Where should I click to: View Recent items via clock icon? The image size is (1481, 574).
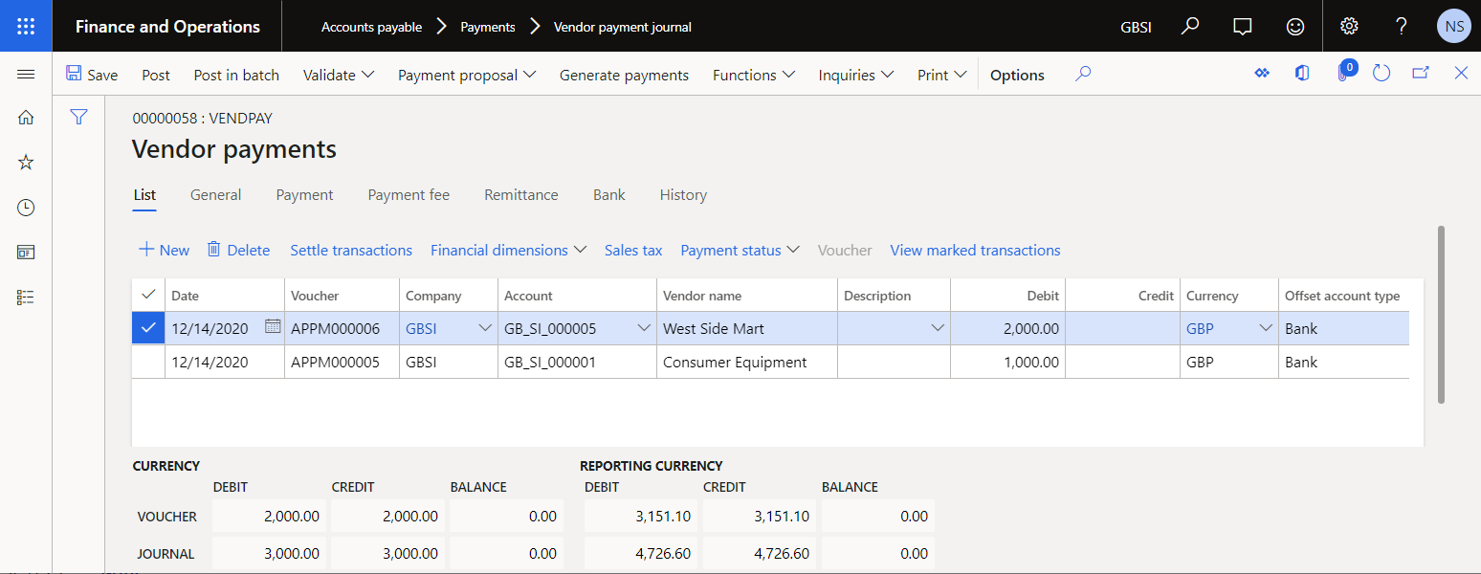[x=25, y=207]
